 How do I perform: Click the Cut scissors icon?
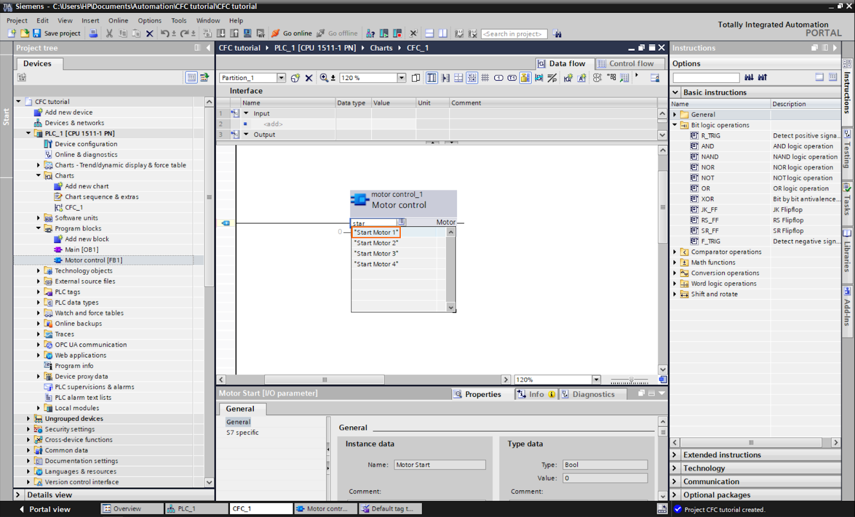(x=110, y=33)
